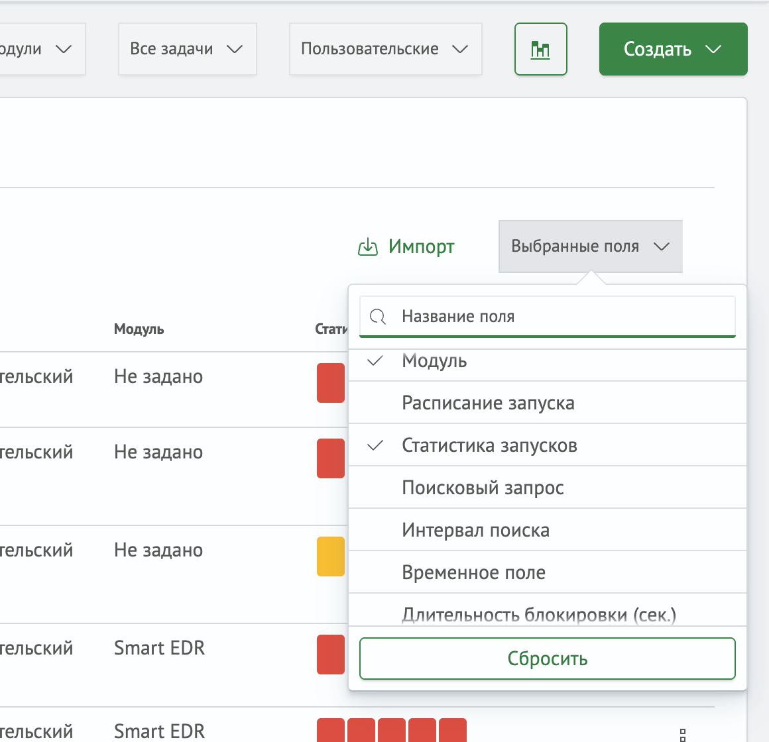This screenshot has width=769, height=742.
Task: Enable the Поисковый запрос field
Action: click(548, 488)
